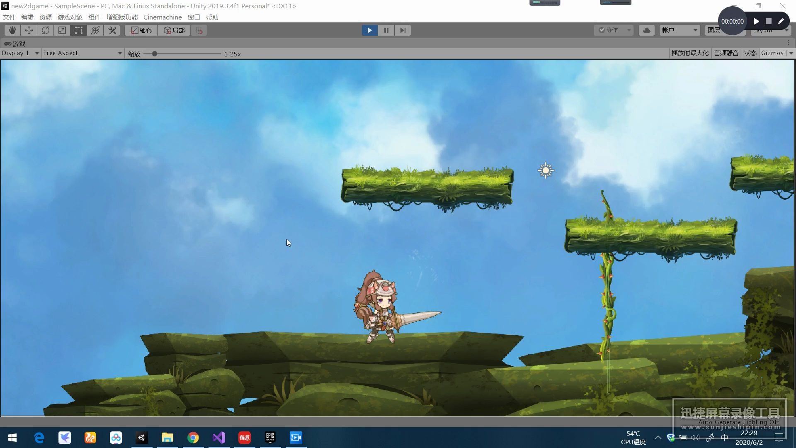Open the Windows Start menu

click(12, 438)
